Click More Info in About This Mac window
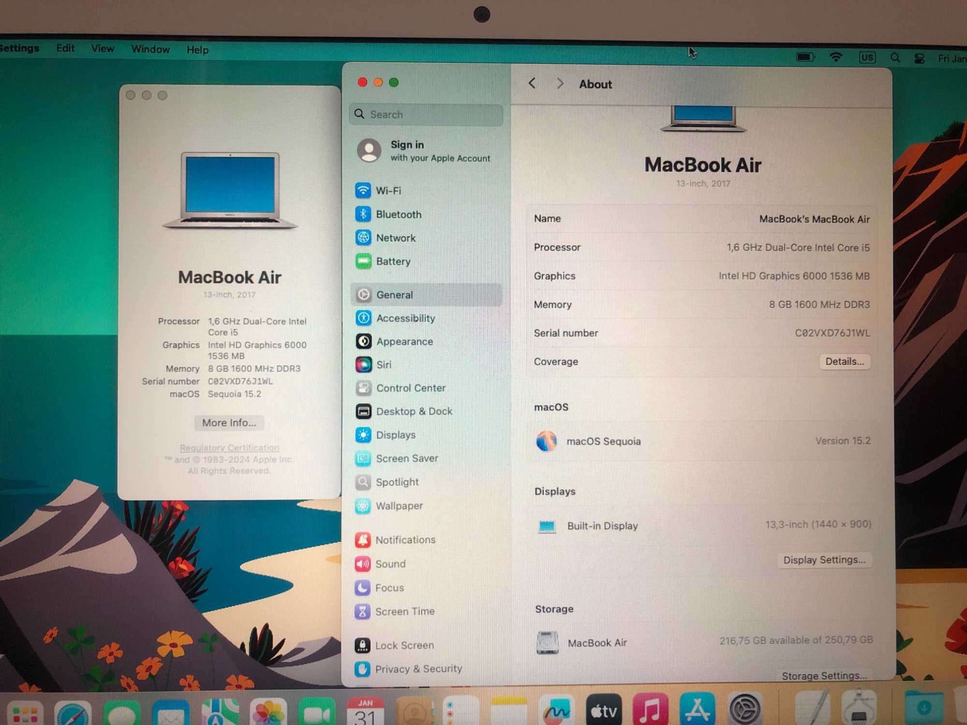Viewport: 967px width, 725px height. (229, 423)
